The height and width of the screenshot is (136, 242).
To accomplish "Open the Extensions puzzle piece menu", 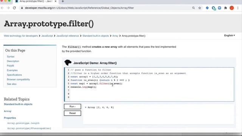I will pyautogui.click(x=225, y=8).
